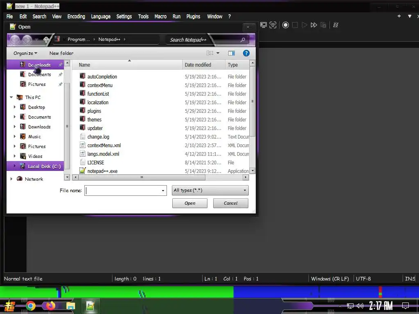
Task: Select the autoCompletion folder
Action: tap(102, 76)
